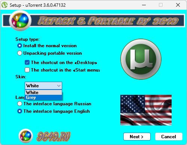
Task: Click the Next button
Action: pos(137,137)
